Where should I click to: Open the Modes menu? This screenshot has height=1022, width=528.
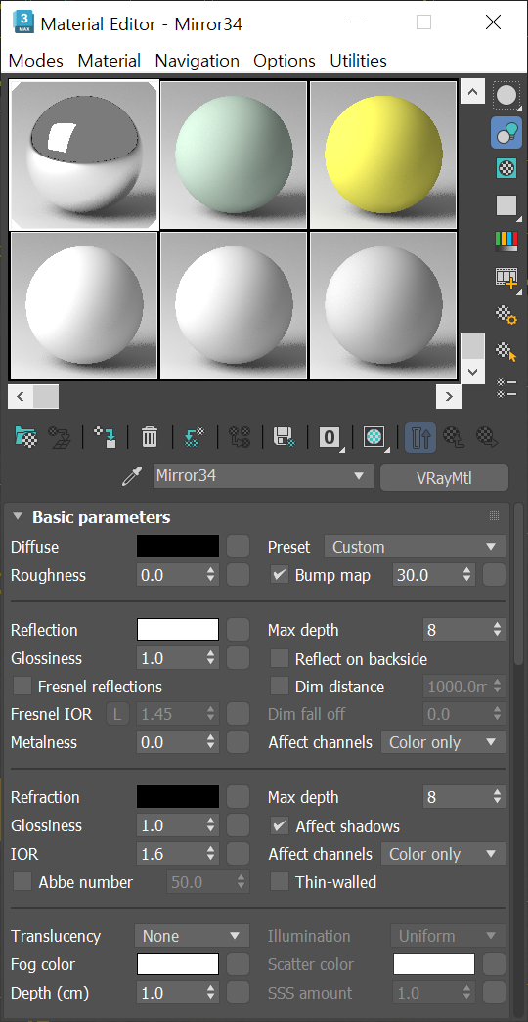coord(36,61)
